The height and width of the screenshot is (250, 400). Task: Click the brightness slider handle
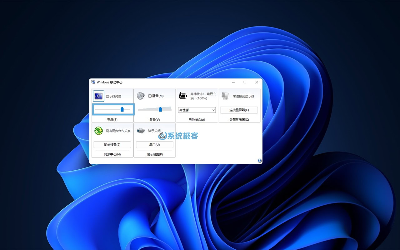122,109
